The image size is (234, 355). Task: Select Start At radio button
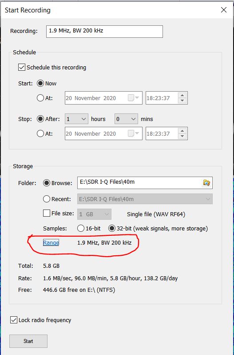pos(40,98)
